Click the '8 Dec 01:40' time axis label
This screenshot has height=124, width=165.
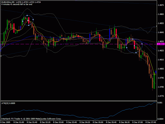[32, 122]
